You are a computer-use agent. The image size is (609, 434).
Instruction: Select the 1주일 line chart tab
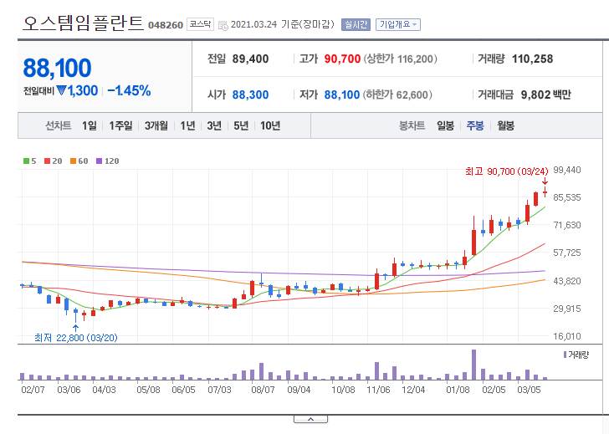[120, 125]
